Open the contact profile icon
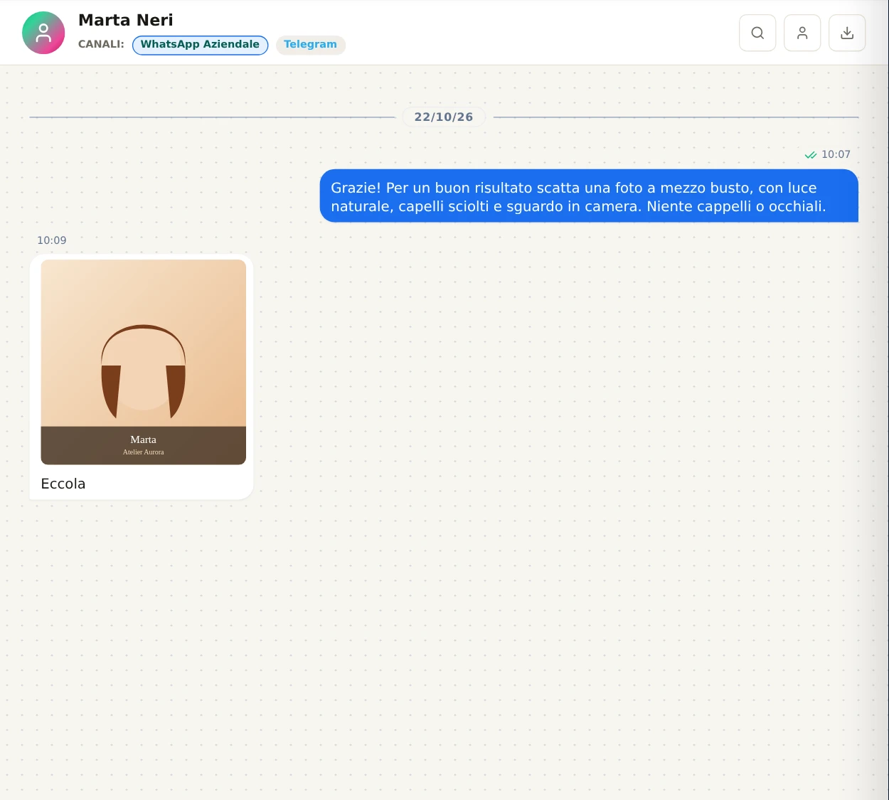Screen dimensions: 889x800 [802, 33]
